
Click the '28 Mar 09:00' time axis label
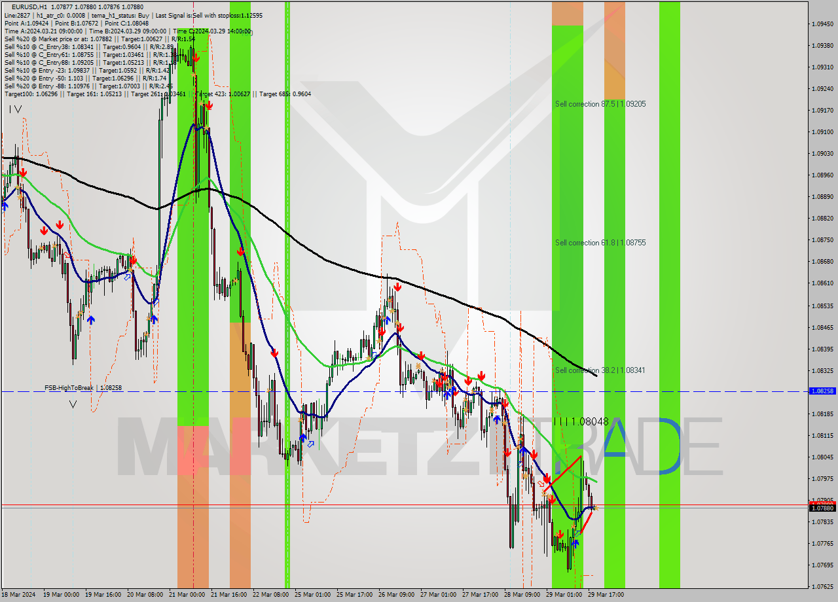[x=522, y=595]
